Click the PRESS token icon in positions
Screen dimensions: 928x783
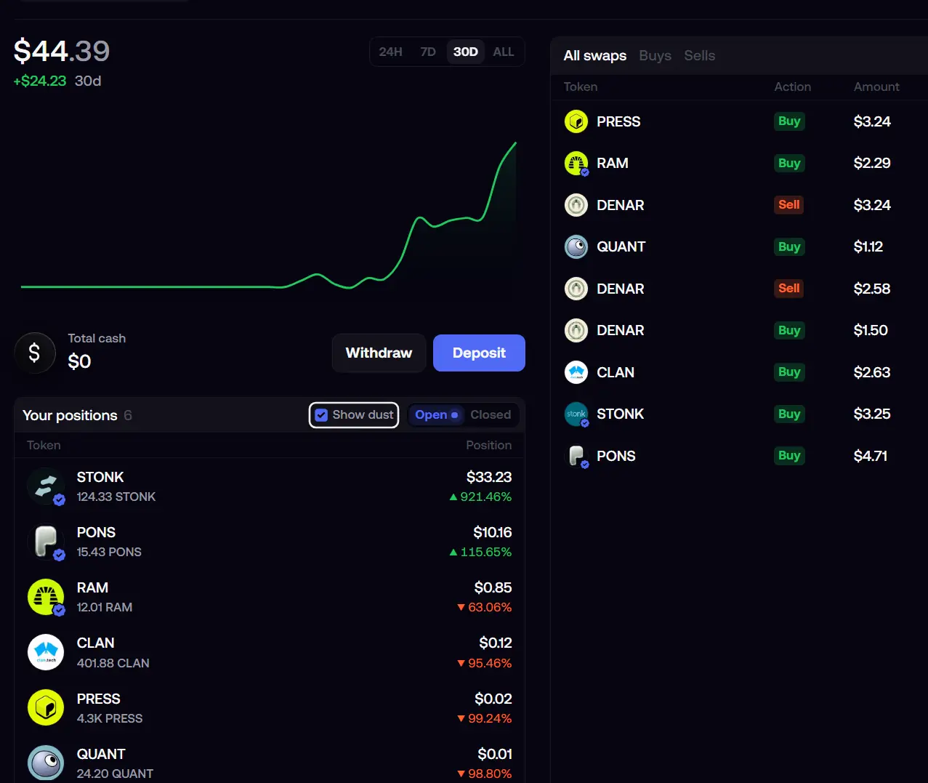[46, 708]
